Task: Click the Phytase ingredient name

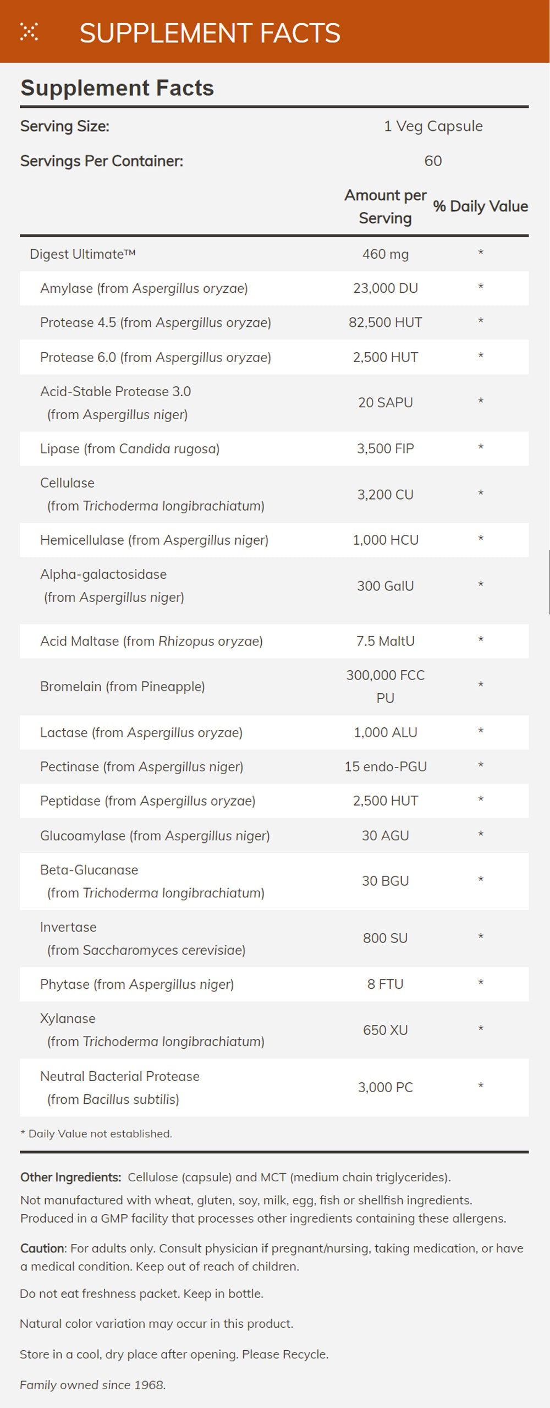Action: tap(137, 984)
